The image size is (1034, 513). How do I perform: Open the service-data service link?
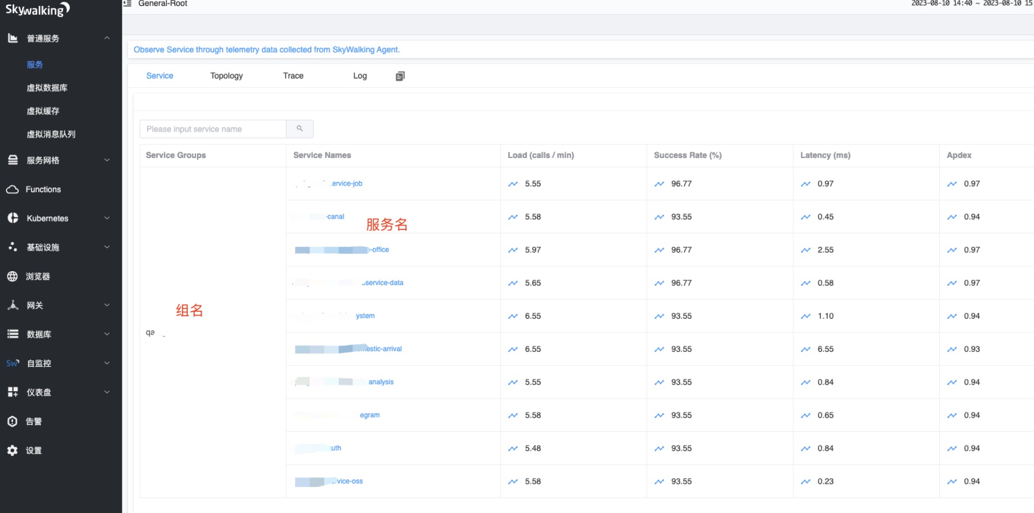tap(383, 283)
